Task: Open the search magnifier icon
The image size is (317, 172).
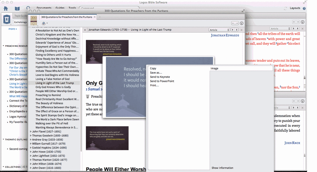Action: [28, 8]
